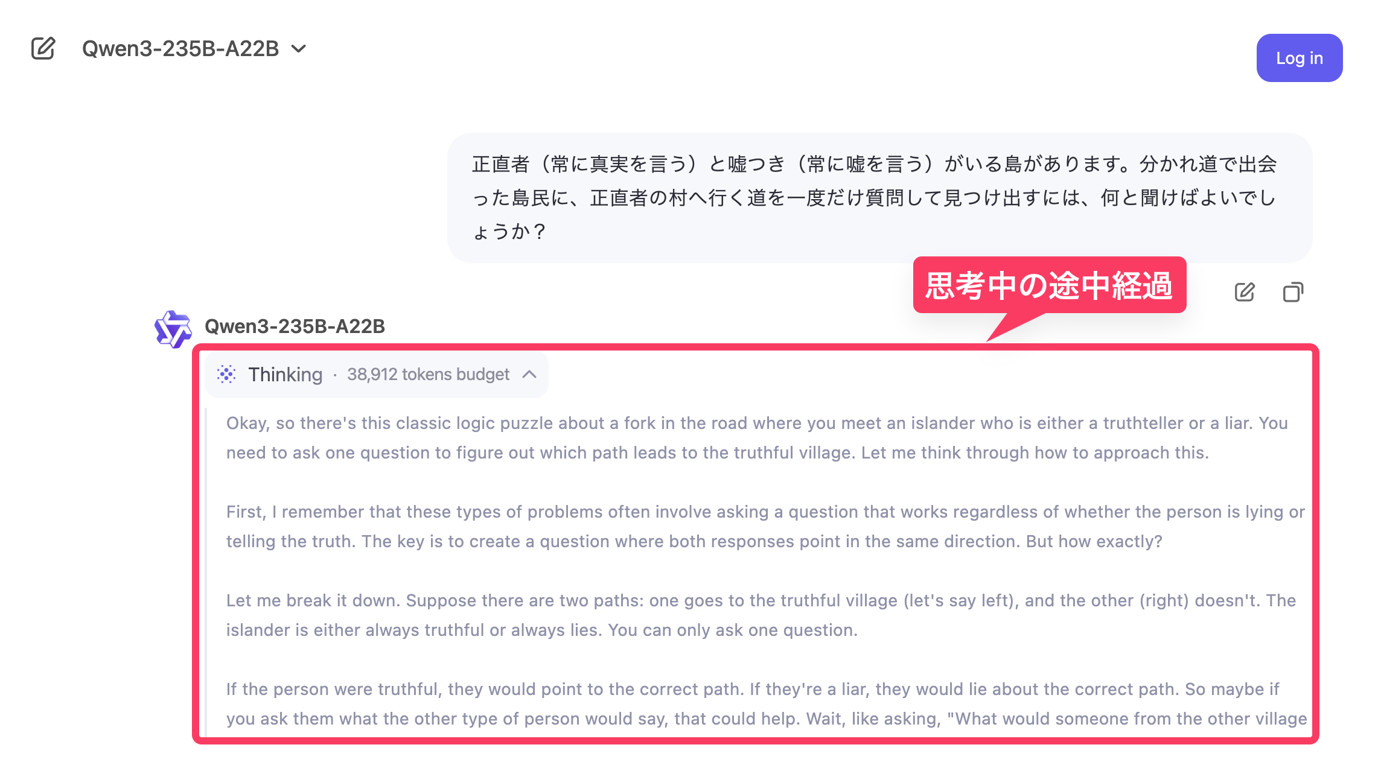The image size is (1378, 765).
Task: Click the Qwen3-235B-A22B model name in the header
Action: pos(180,48)
